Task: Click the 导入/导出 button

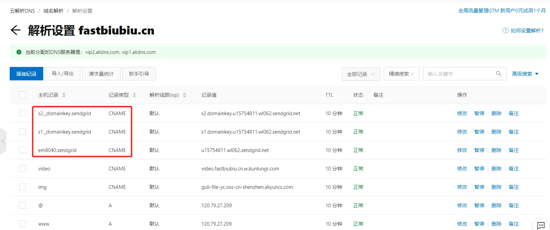Action: coord(63,74)
